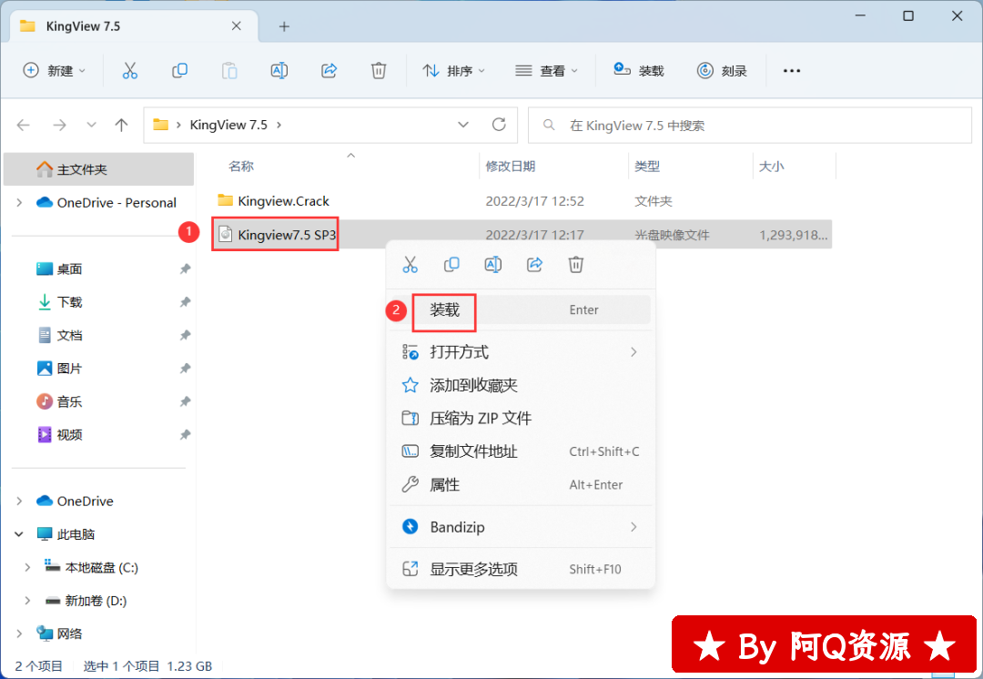
Task: Select the Kingview.Crack folder
Action: pyautogui.click(x=283, y=200)
